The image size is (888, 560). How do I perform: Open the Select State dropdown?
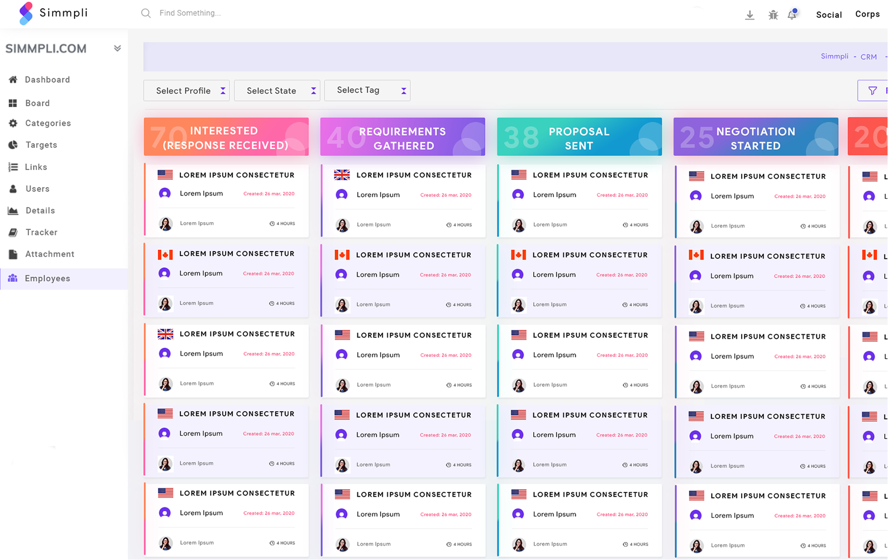pos(277,91)
